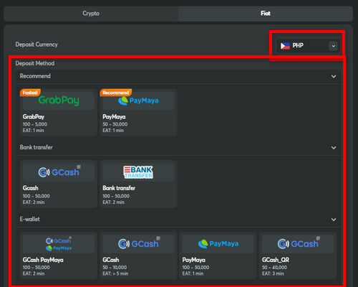Pick the GCash_QR logo
Screen dimensions: 358x287
pyautogui.click(x=298, y=244)
